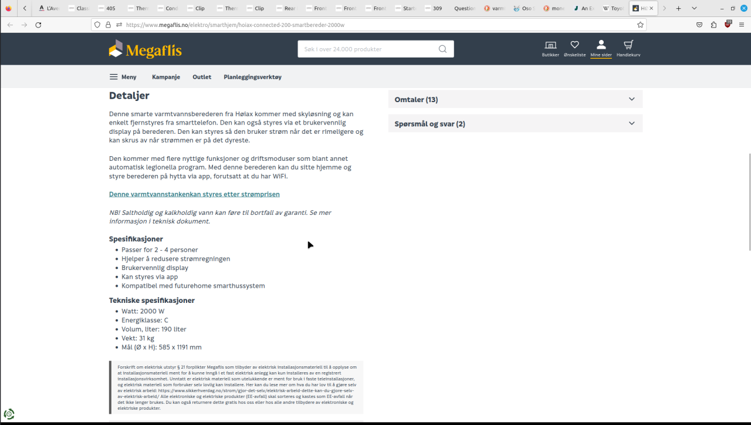Click the green cookie settings icon
The image size is (751, 425).
tap(9, 414)
